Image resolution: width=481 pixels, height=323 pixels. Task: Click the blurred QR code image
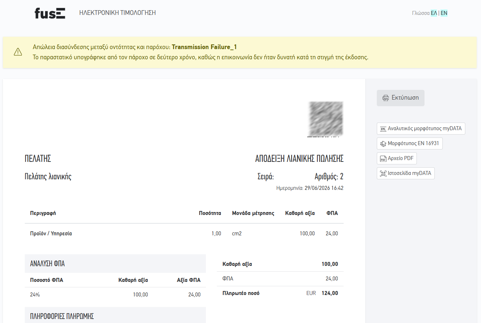pos(326,119)
